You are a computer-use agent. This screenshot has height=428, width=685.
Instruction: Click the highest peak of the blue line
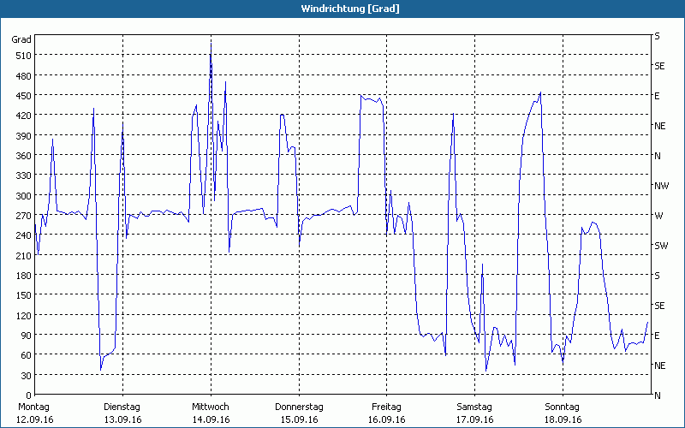point(211,41)
